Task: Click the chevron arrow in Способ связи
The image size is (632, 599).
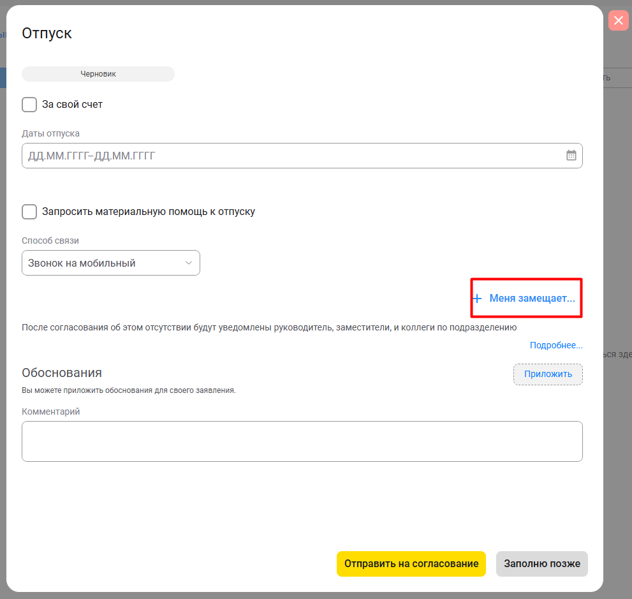Action: click(x=189, y=263)
